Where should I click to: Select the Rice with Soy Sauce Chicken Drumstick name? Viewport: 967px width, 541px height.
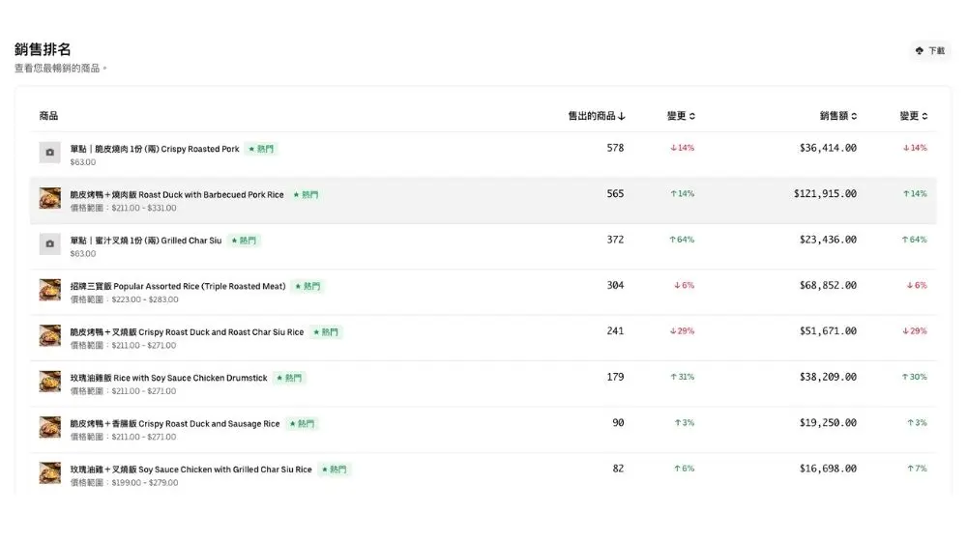tap(168, 378)
